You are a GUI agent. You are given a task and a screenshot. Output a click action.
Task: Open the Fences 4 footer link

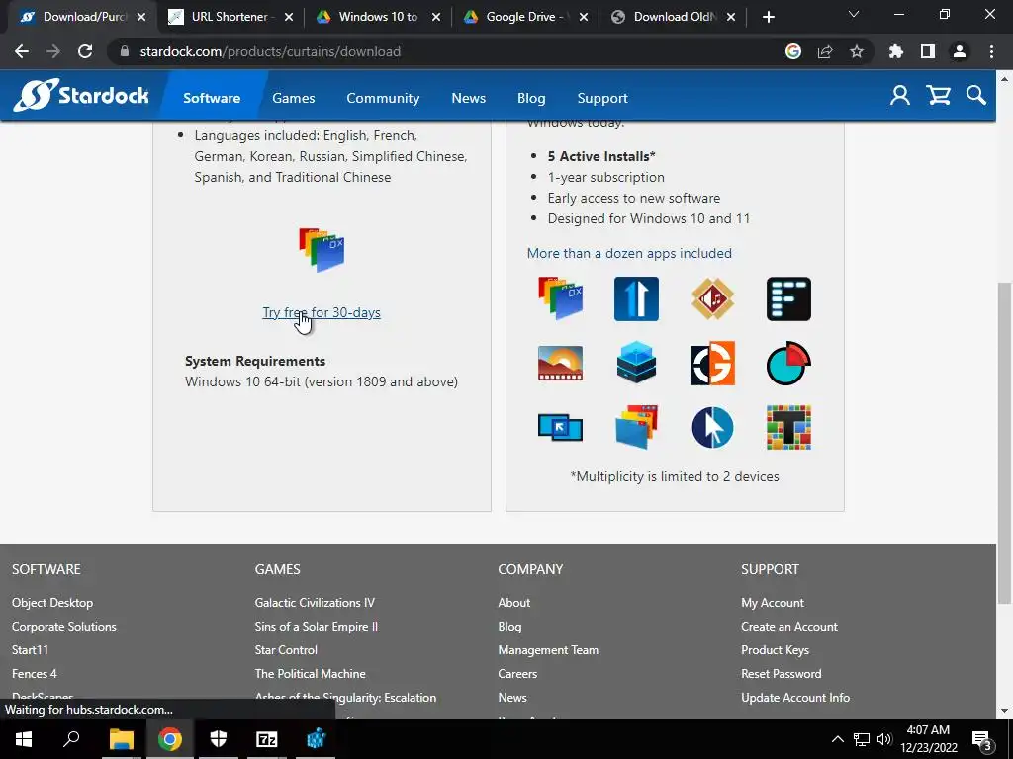tap(35, 673)
